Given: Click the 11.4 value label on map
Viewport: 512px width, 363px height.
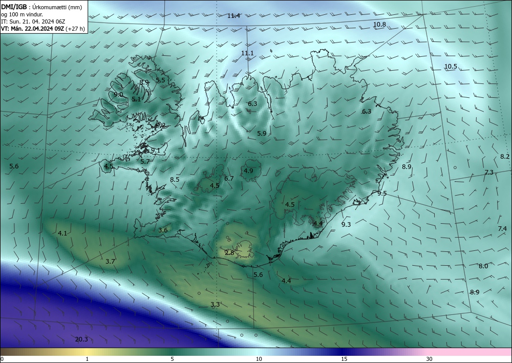Looking at the screenshot, I should (234, 16).
